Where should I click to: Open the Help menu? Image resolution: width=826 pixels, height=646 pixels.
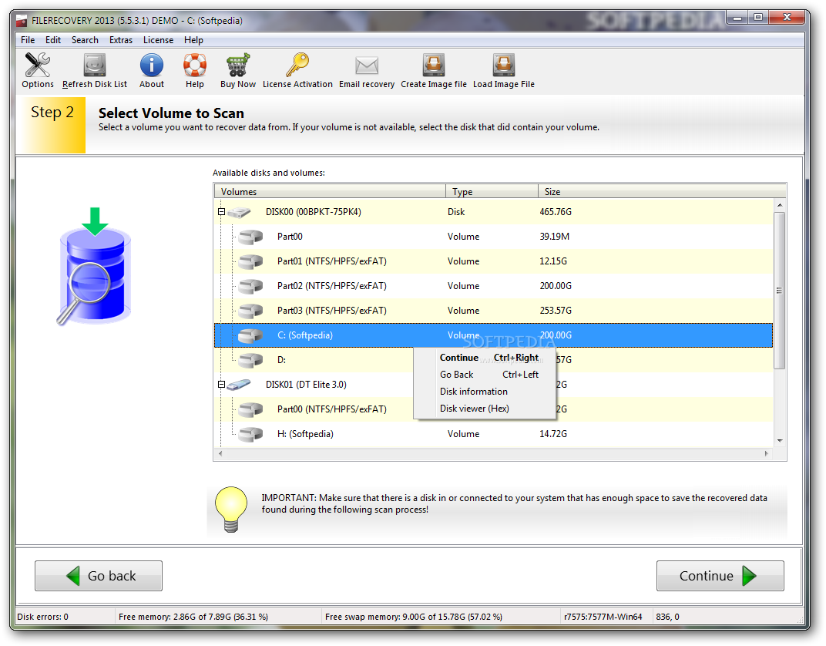click(193, 40)
